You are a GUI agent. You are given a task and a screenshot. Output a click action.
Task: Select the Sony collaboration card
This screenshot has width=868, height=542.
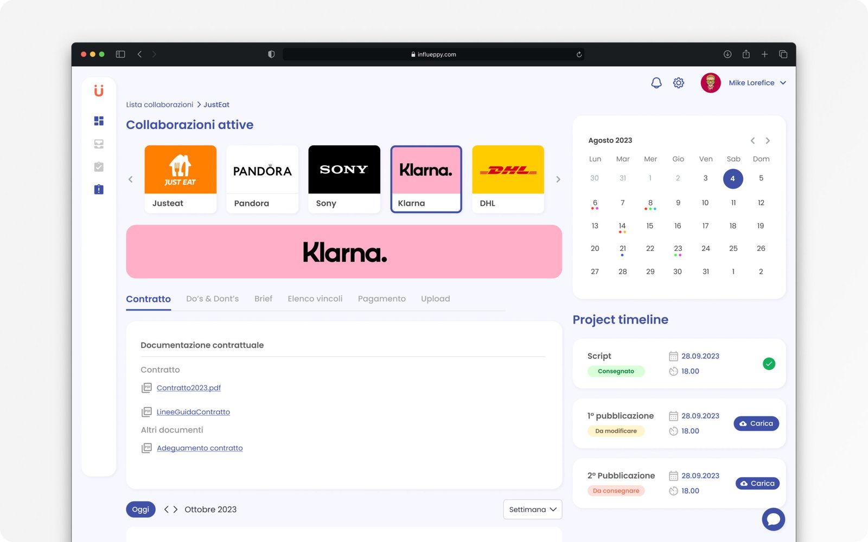[x=344, y=179]
